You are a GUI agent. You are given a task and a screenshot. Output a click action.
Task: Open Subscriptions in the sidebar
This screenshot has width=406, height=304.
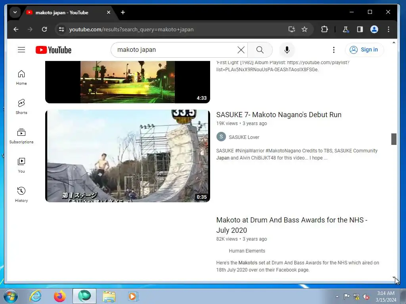click(21, 136)
